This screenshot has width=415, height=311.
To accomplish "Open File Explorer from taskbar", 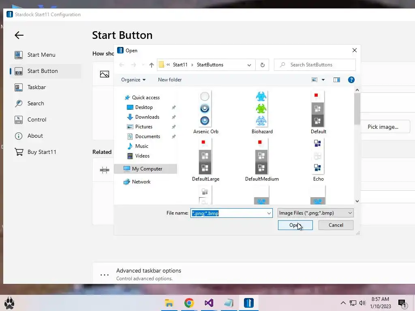I will pyautogui.click(x=169, y=303).
